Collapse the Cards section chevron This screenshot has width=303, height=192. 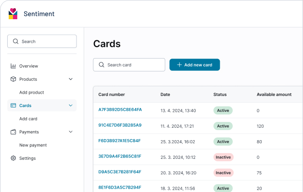coord(71,106)
